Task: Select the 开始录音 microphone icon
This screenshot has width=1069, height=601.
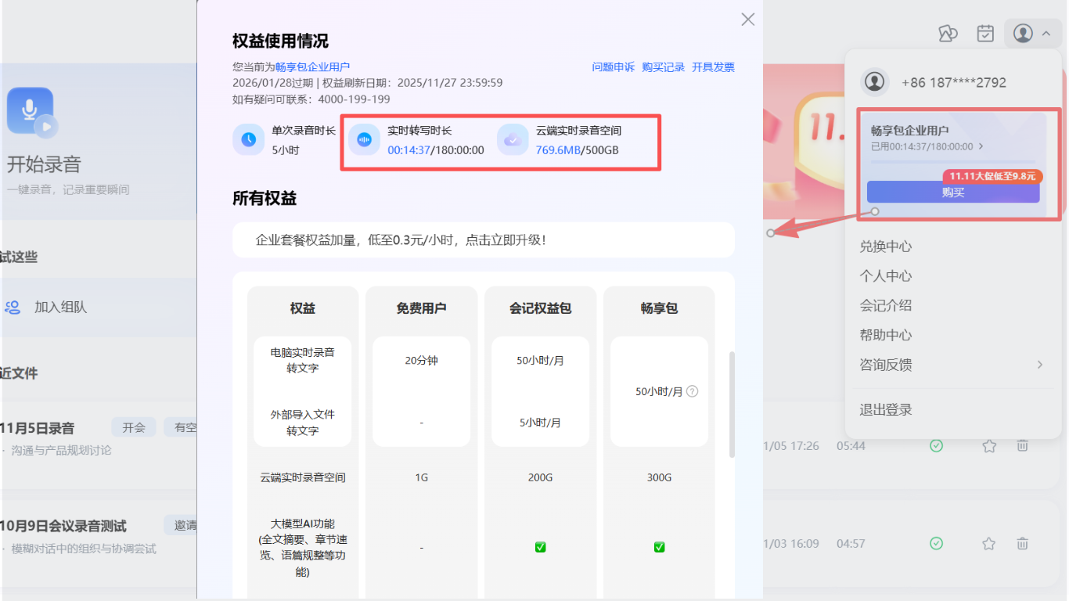Action: (x=31, y=110)
